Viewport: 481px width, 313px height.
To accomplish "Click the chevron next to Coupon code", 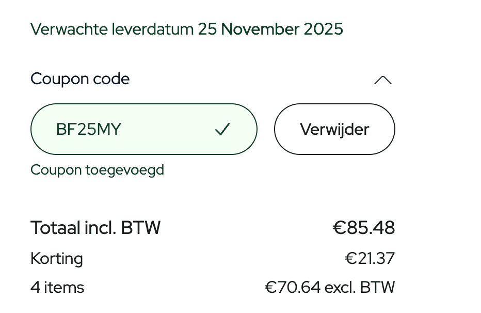I will (383, 79).
